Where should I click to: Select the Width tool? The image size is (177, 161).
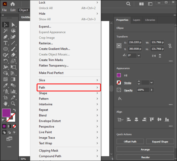pos(6,67)
